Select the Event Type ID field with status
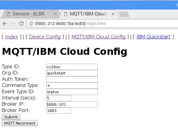The height and width of the screenshot is (134, 178). tap(72, 92)
